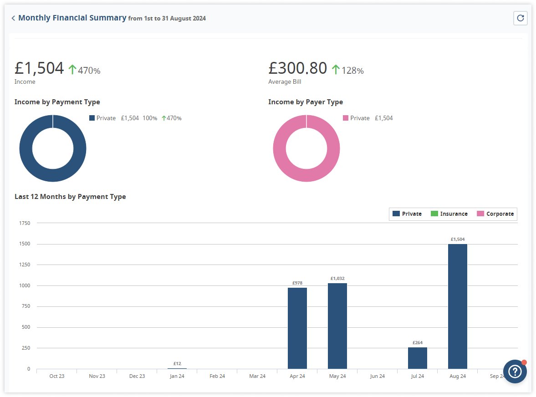Click the green up arrow beside 128% Average Bill
536x397 pixels.
click(336, 70)
